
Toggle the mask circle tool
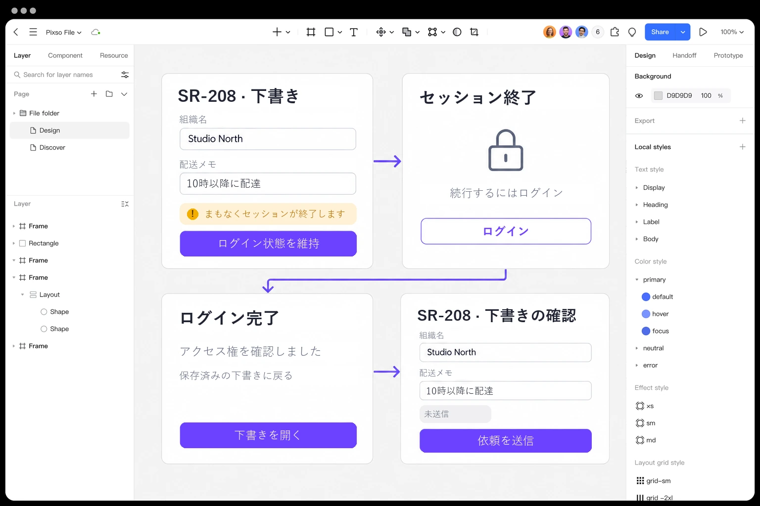457,32
